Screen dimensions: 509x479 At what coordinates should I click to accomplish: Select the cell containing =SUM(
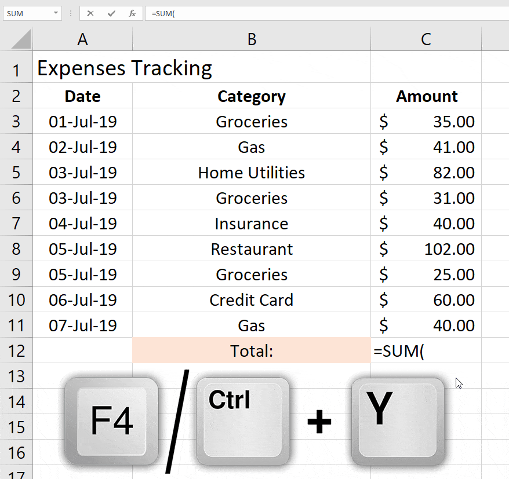[426, 350]
